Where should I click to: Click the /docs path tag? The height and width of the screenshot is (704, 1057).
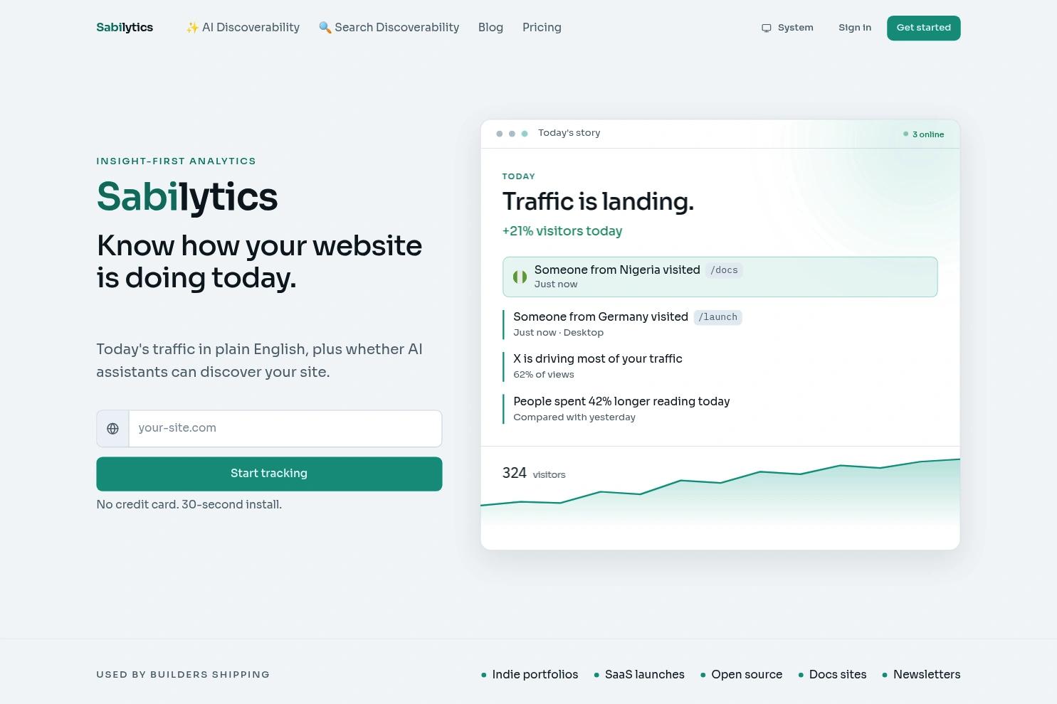pos(724,270)
